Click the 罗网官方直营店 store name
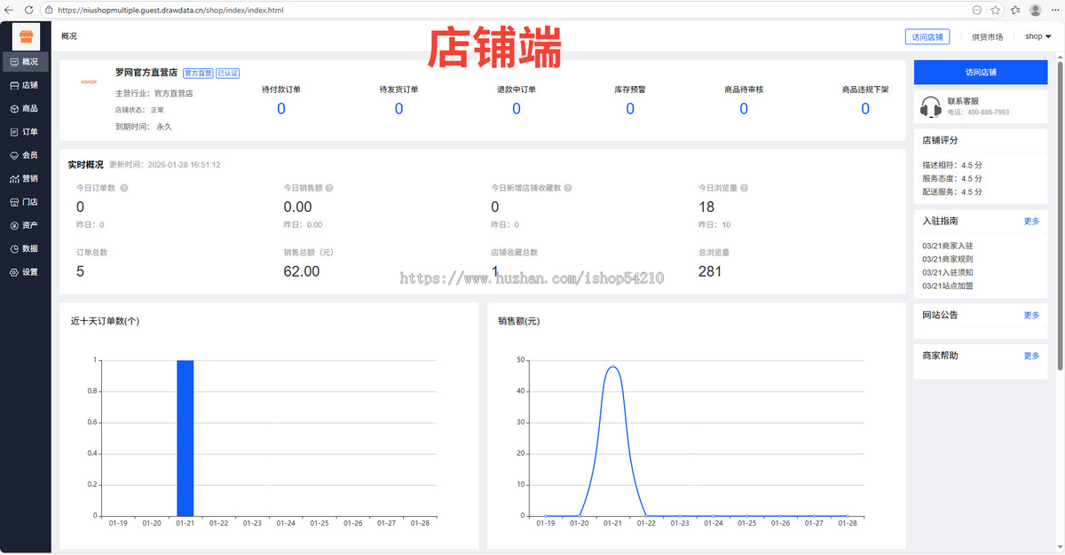Image resolution: width=1065 pixels, height=555 pixels. coord(146,72)
